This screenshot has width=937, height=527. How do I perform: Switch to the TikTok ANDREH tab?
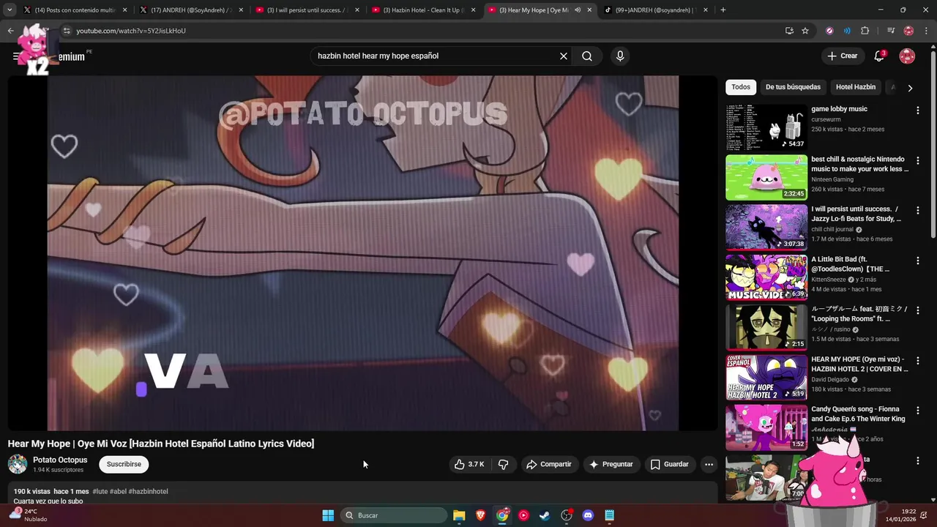(x=656, y=10)
